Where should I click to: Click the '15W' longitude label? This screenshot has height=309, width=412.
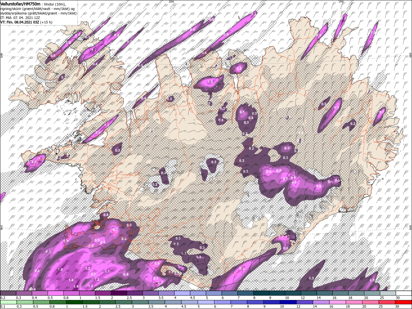tap(341, 2)
